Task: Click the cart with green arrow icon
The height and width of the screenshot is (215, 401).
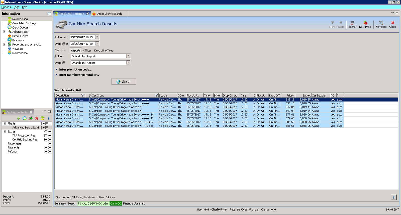Action: coord(31,118)
